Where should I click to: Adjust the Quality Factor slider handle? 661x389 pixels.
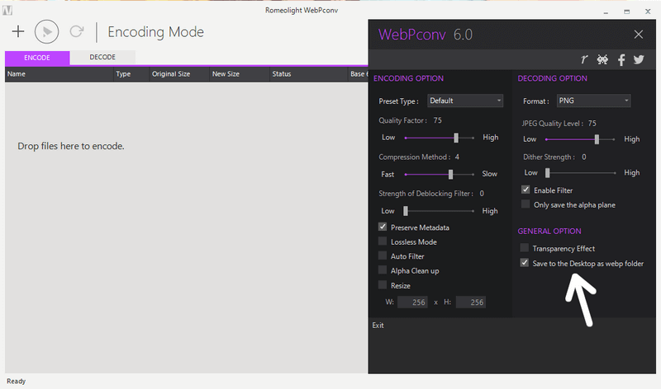pos(456,138)
